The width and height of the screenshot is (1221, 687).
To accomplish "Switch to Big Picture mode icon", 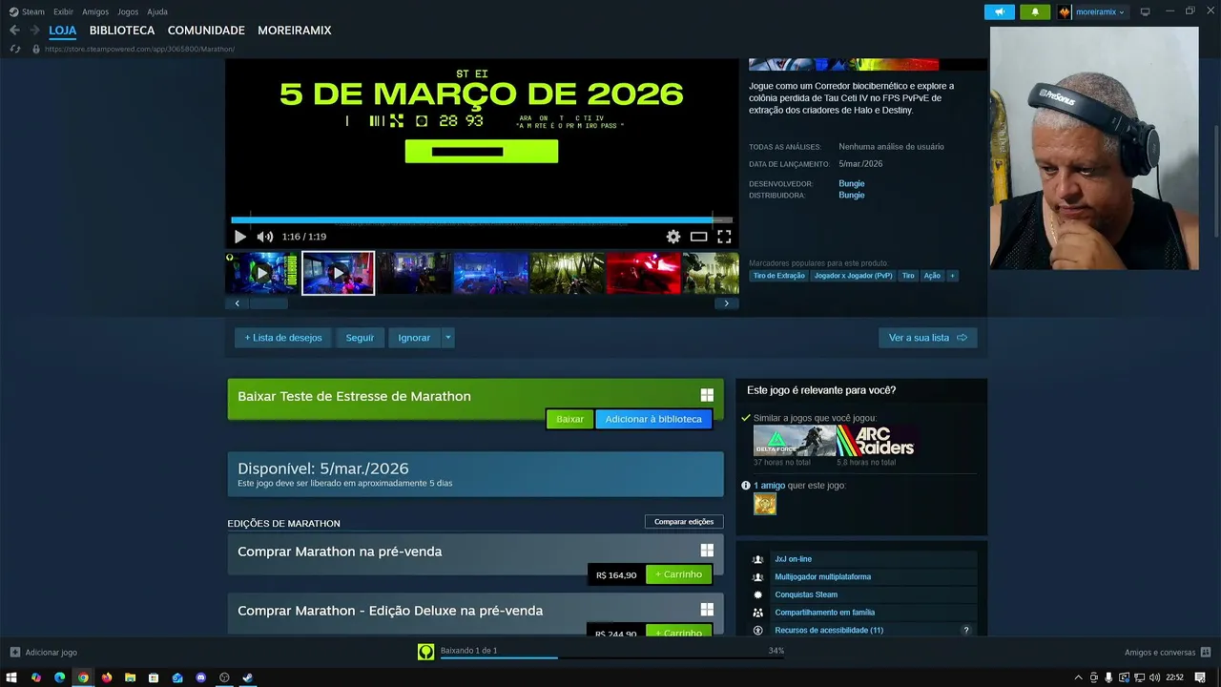I will coord(1145,11).
